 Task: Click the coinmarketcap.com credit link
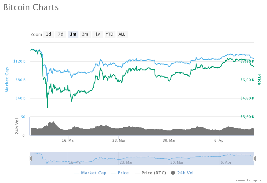[x=249, y=180]
